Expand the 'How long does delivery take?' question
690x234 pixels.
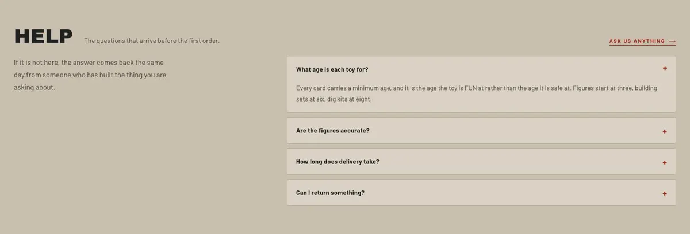[x=481, y=162]
